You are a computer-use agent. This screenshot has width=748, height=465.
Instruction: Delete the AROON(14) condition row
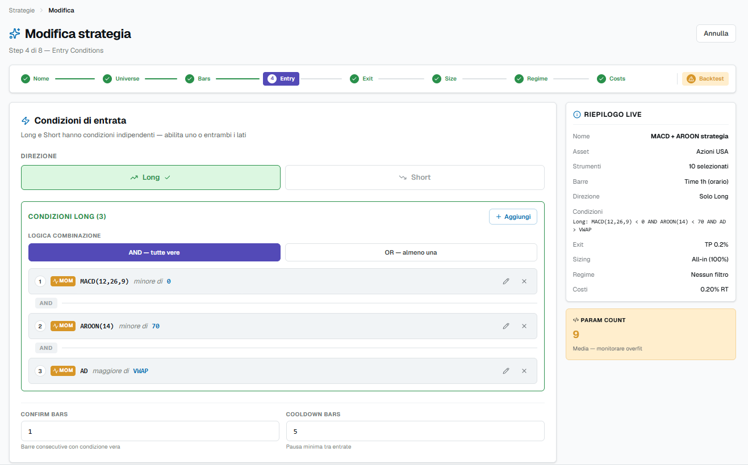[x=524, y=326]
